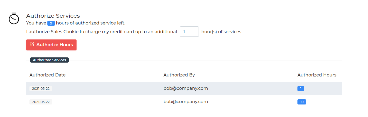Select the Authorized Services label tag

coord(49,60)
